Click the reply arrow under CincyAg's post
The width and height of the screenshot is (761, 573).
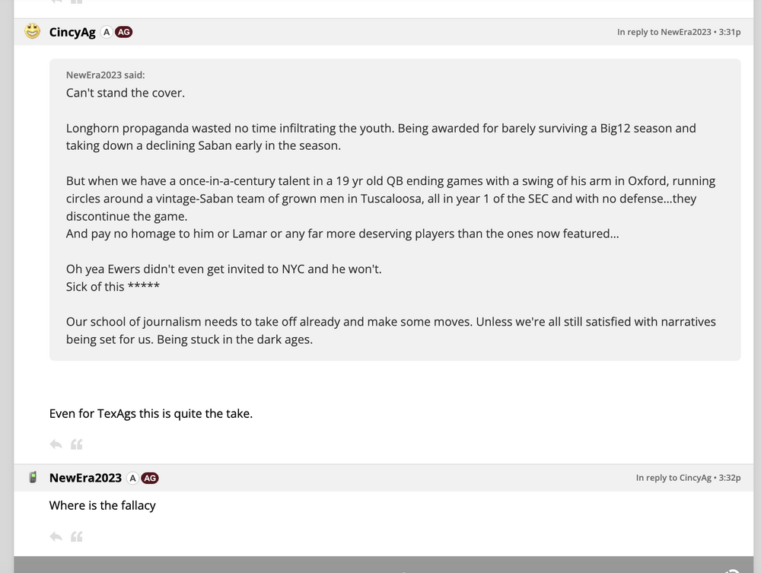56,444
